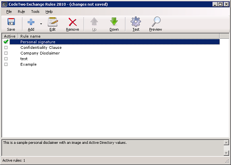Move rule Down with green arrow
This screenshot has width=231, height=165.
pos(114,22)
